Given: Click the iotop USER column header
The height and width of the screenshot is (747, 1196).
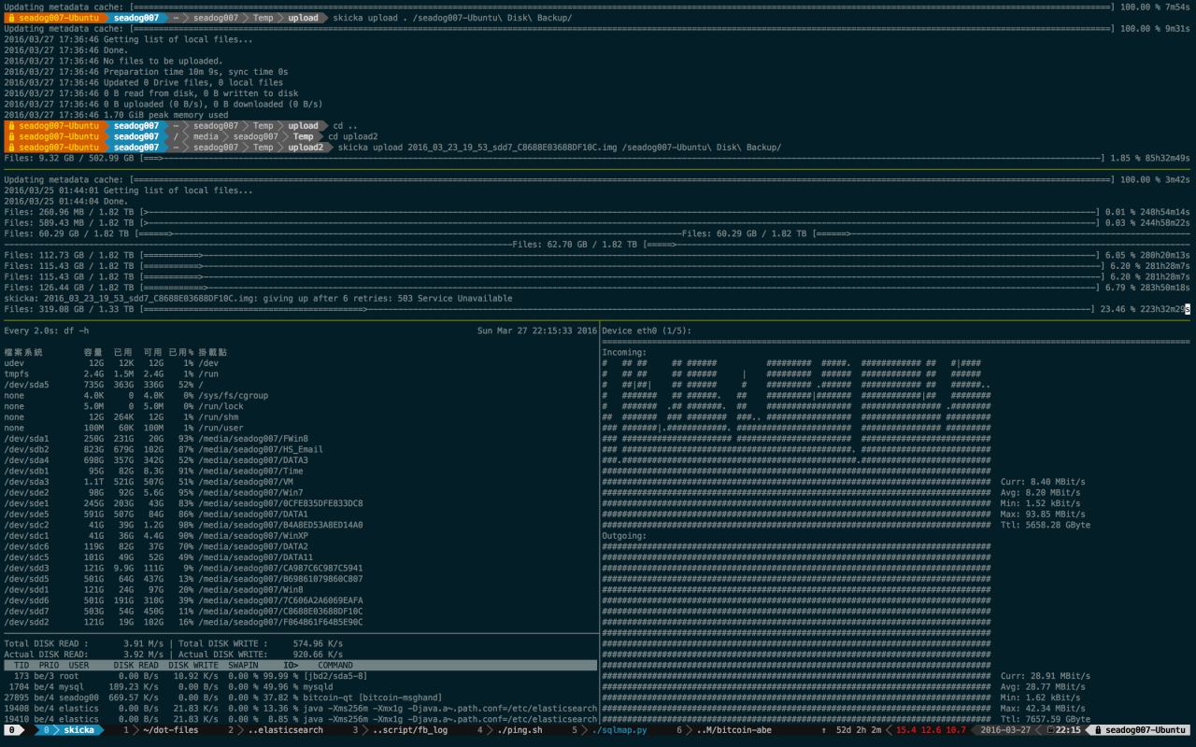Looking at the screenshot, I should pos(78,666).
